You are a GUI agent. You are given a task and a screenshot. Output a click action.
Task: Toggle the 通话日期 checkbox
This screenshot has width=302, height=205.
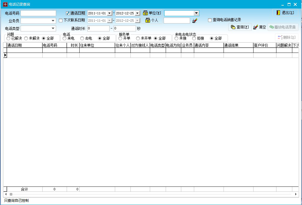coord(68,13)
